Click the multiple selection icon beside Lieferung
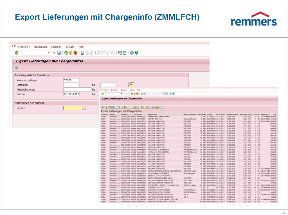This screenshot has height=215, width=288. 131,84
